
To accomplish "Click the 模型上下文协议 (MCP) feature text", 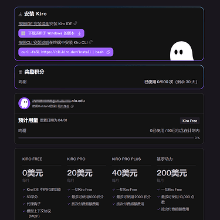I will coord(39,214).
